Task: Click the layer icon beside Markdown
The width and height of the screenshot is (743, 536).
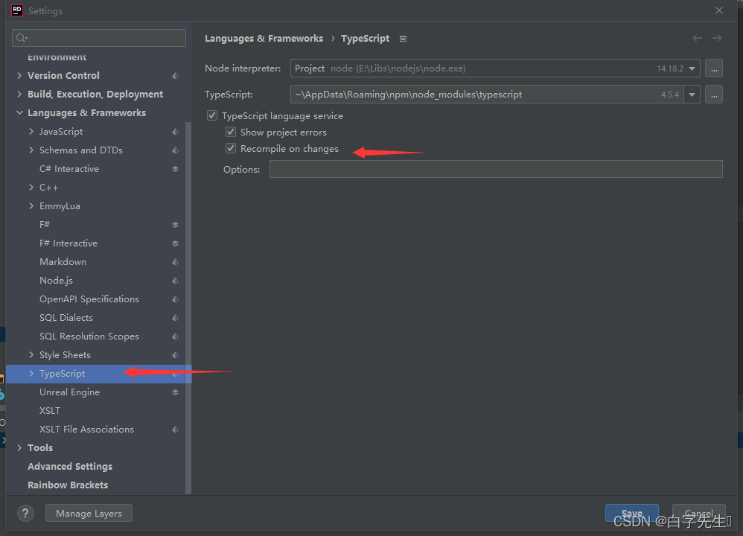Action: [175, 262]
